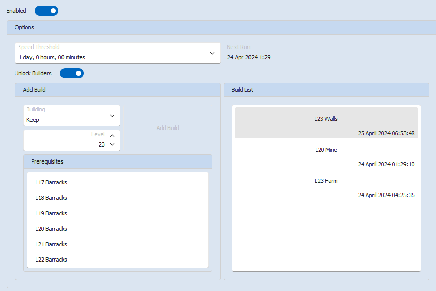
Task: Increase Level with the up arrow
Action: pos(112,136)
